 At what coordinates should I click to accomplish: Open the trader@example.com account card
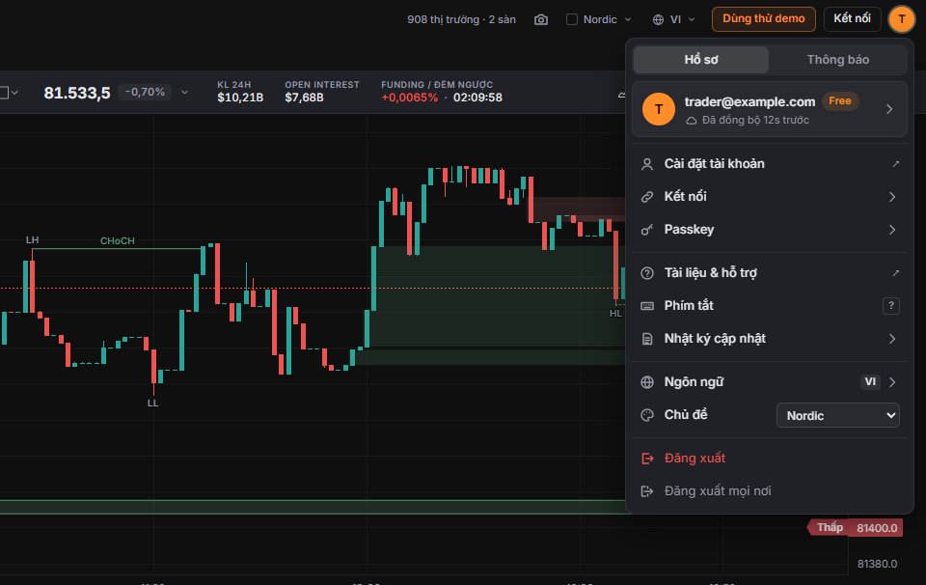[769, 109]
